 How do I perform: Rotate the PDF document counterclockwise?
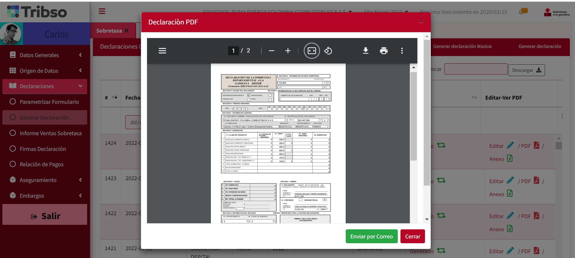click(328, 51)
